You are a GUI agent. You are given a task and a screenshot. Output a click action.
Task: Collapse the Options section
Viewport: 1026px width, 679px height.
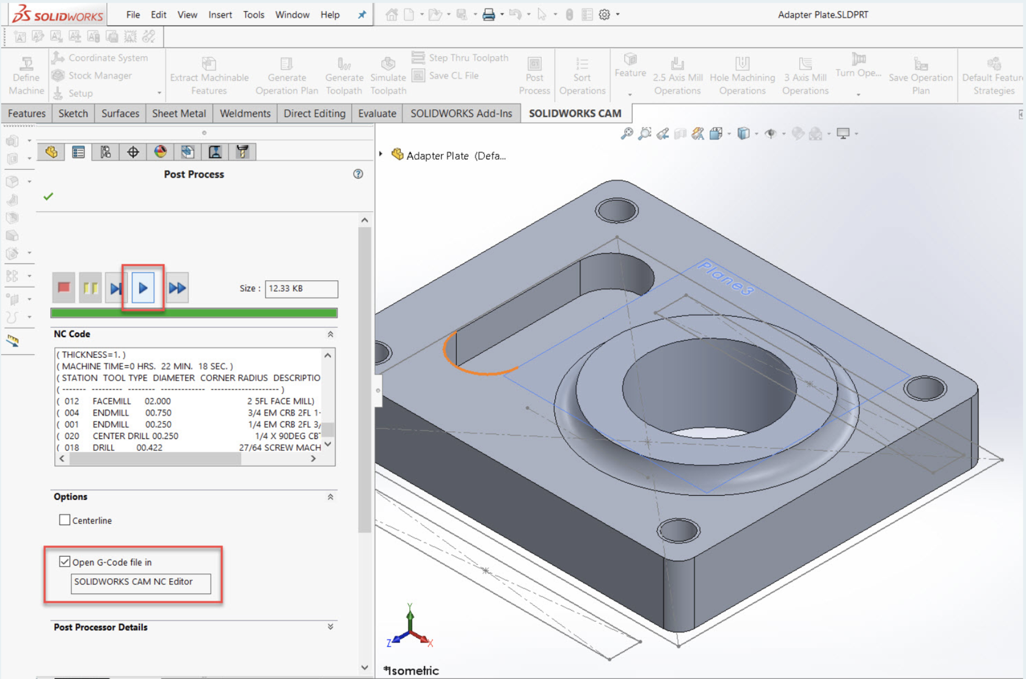[x=330, y=497]
